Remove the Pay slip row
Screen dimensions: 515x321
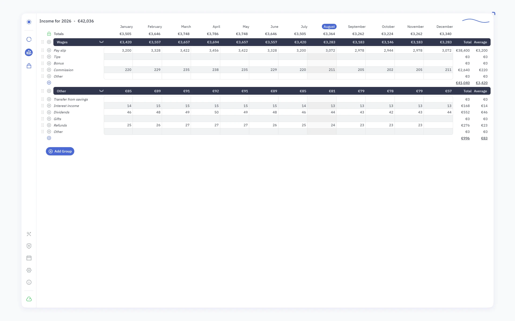49,50
